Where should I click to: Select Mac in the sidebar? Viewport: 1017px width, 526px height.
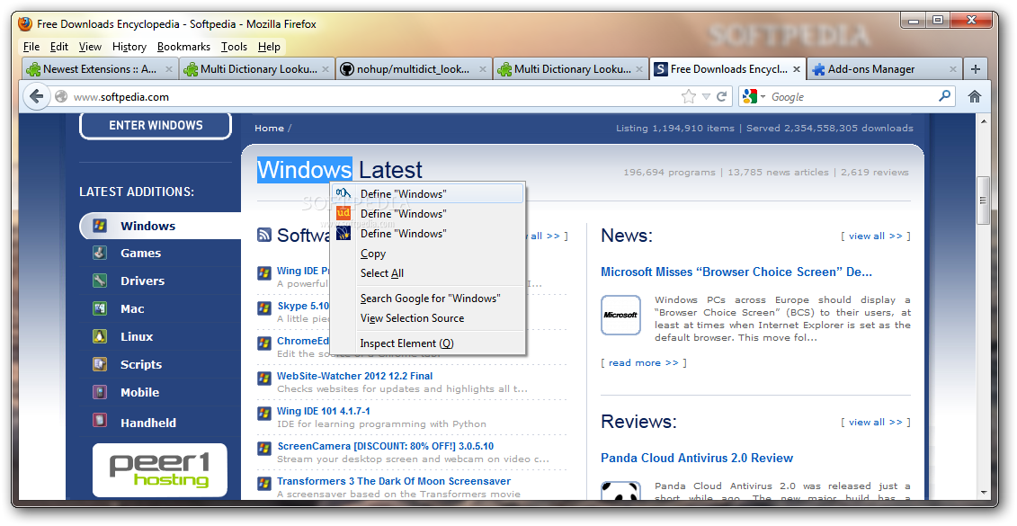pos(132,308)
